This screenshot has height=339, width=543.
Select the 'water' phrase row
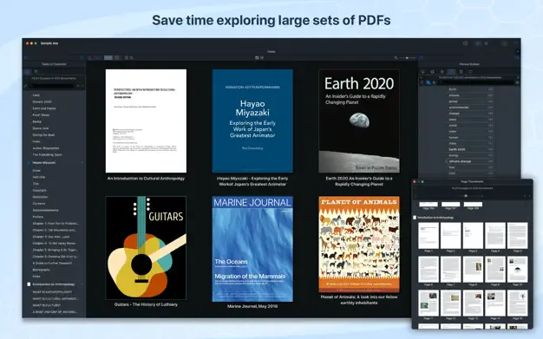point(470,131)
